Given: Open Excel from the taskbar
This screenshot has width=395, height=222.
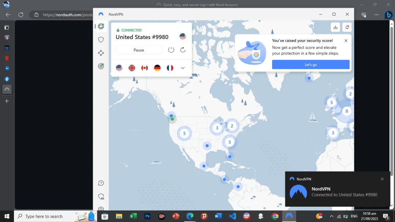Looking at the screenshot, I should click(x=133, y=216).
